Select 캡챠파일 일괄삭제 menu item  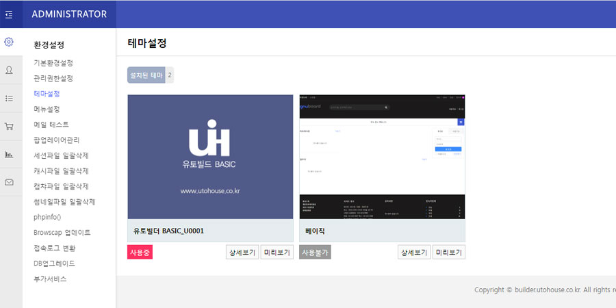pyautogui.click(x=61, y=186)
